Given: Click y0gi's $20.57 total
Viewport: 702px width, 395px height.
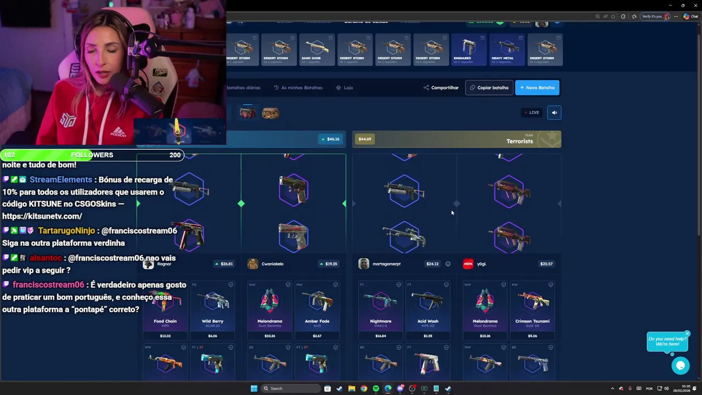Looking at the screenshot, I should (546, 264).
